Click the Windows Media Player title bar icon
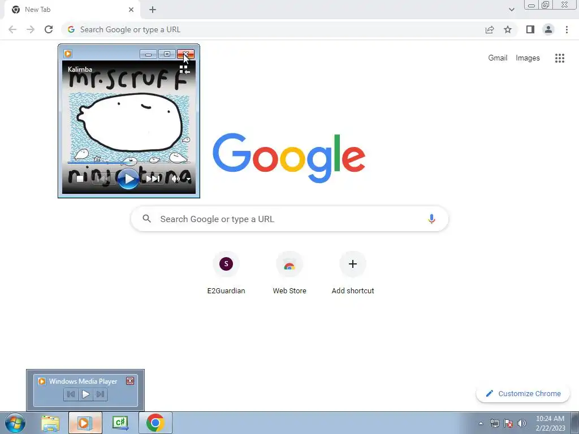The image size is (579, 434). (68, 54)
